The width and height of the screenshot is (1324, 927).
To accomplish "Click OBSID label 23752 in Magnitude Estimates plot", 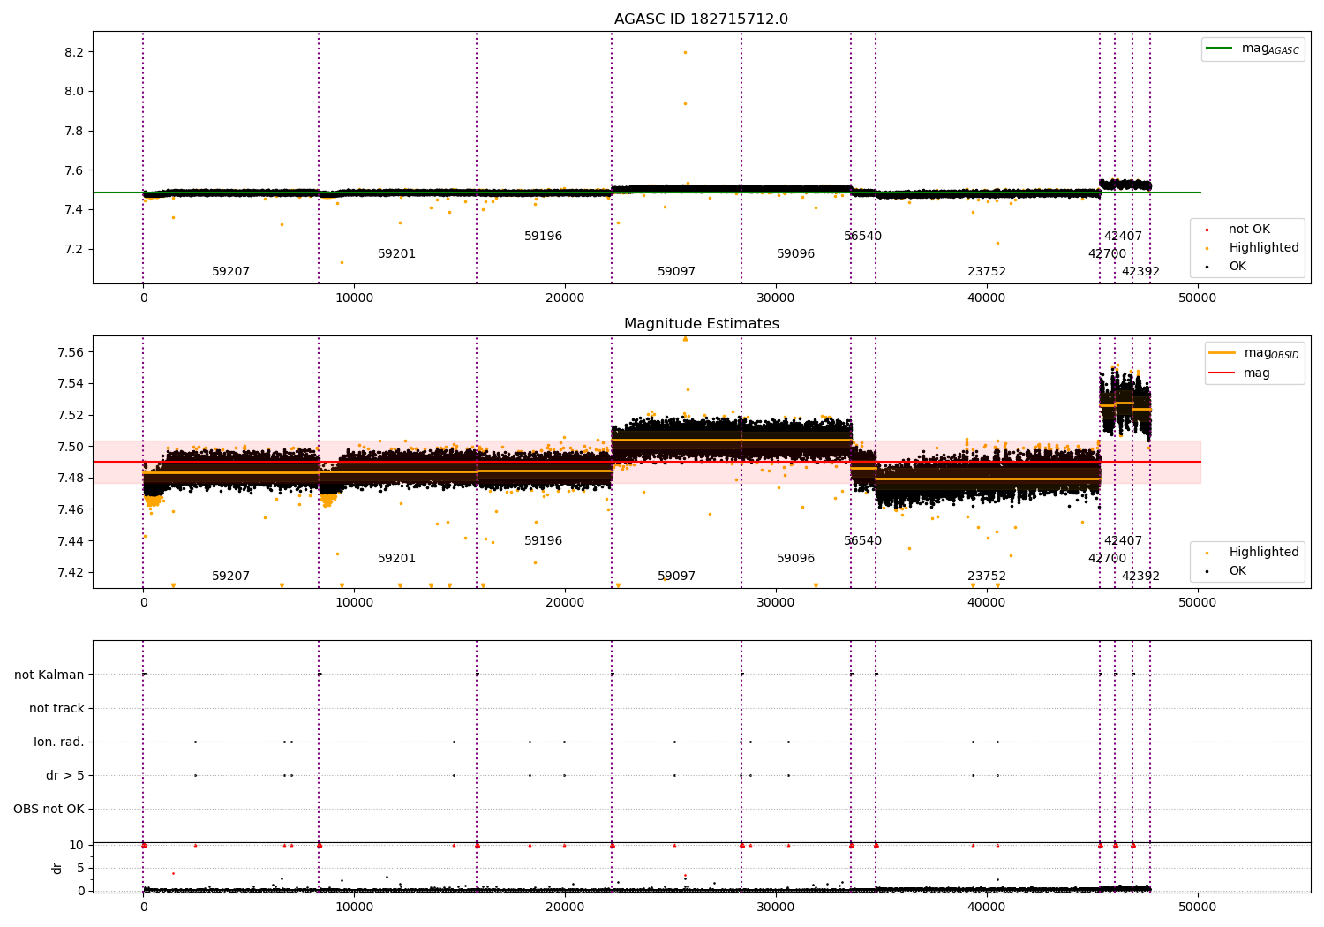I will click(x=987, y=577).
